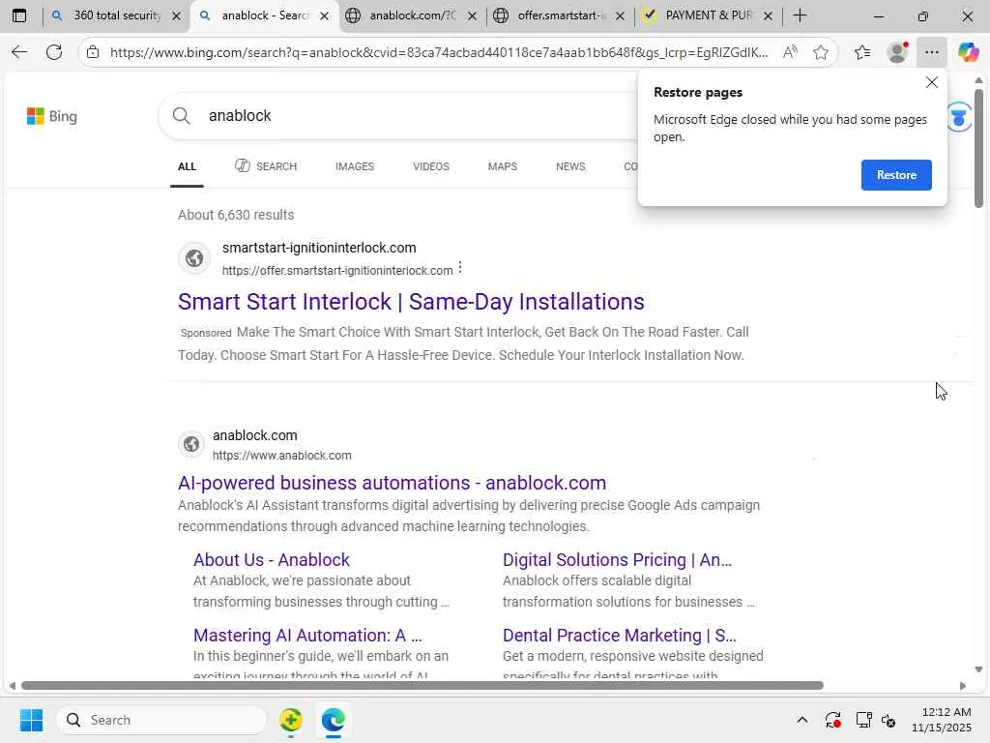Open Mastering AI Automation link
The height and width of the screenshot is (743, 990).
click(307, 635)
